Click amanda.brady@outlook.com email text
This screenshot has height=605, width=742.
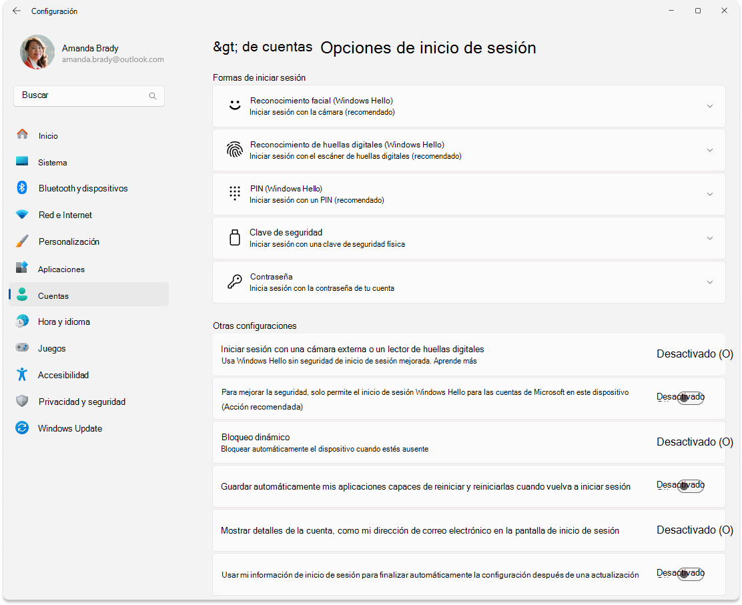pos(113,59)
